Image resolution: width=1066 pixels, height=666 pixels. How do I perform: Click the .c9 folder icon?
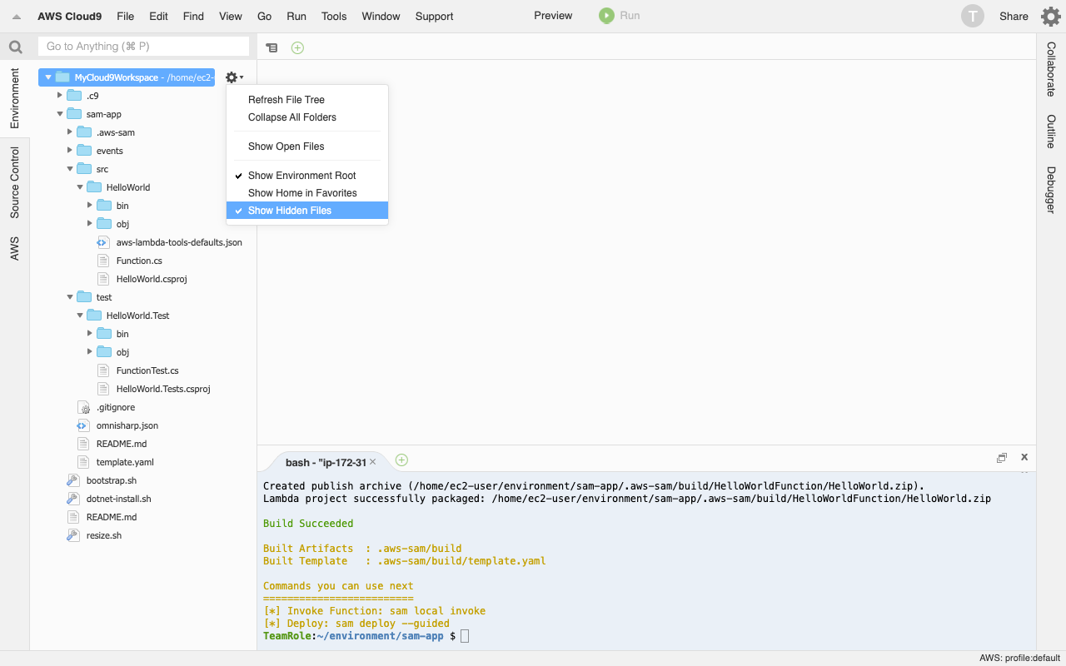74,96
